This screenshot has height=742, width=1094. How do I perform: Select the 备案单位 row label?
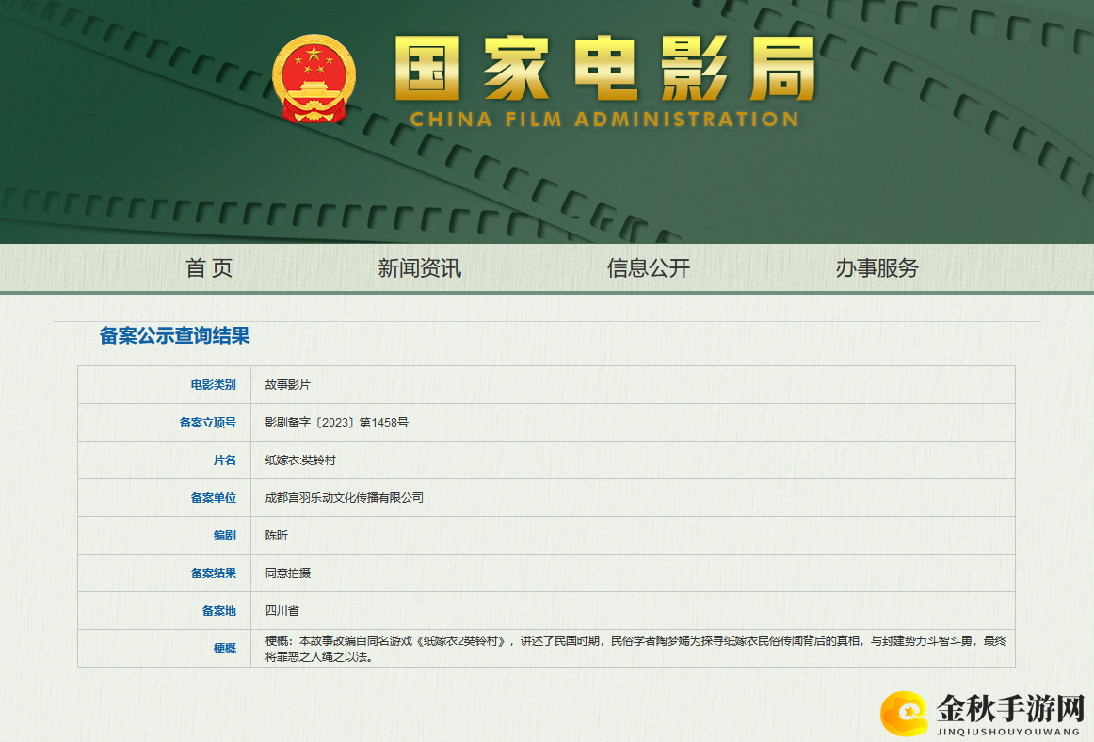click(x=214, y=498)
